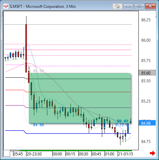Select the tall red candlestick bar
Viewport: 159px width, 160px height.
(x=26, y=48)
